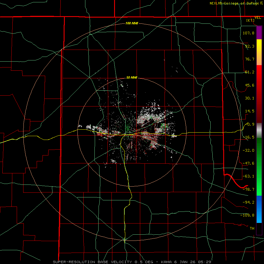Click the NEXLAB-College of DuPage label
The width and height of the screenshot is (264, 264).
(234, 3)
